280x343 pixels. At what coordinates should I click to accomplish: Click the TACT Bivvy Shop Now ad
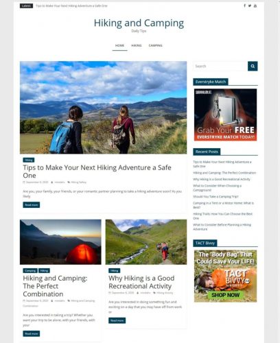point(225,276)
